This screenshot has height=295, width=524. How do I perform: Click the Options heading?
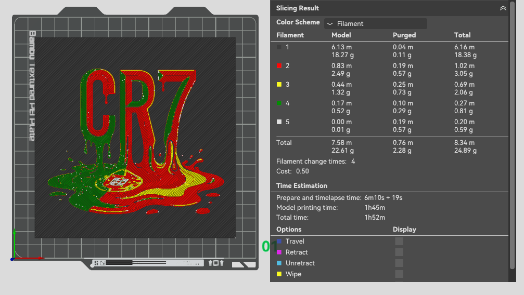click(x=289, y=229)
